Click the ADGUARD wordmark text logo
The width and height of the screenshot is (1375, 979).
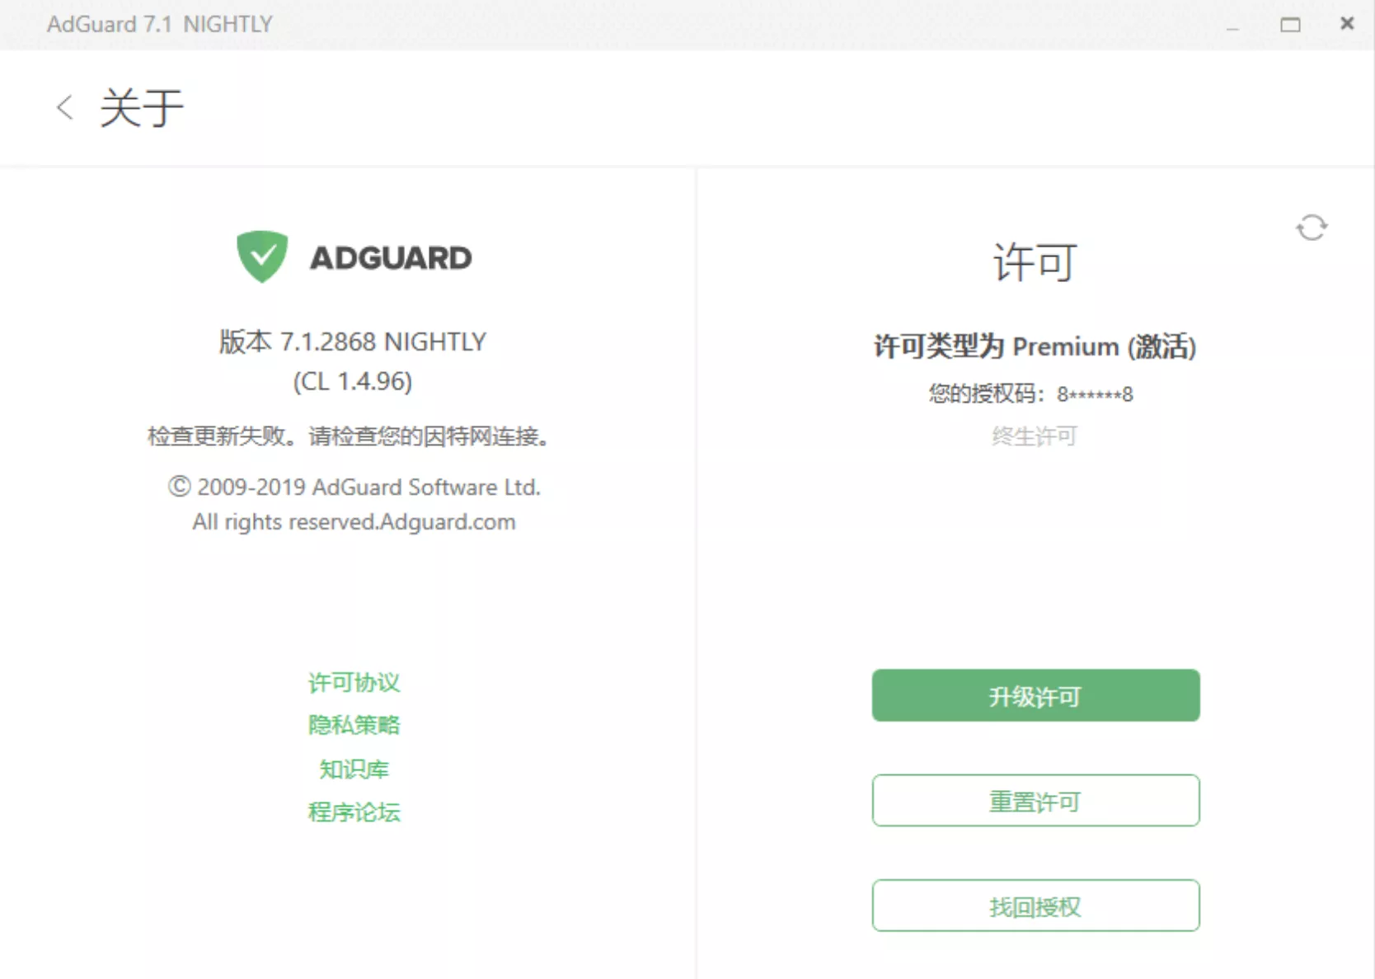click(x=390, y=257)
